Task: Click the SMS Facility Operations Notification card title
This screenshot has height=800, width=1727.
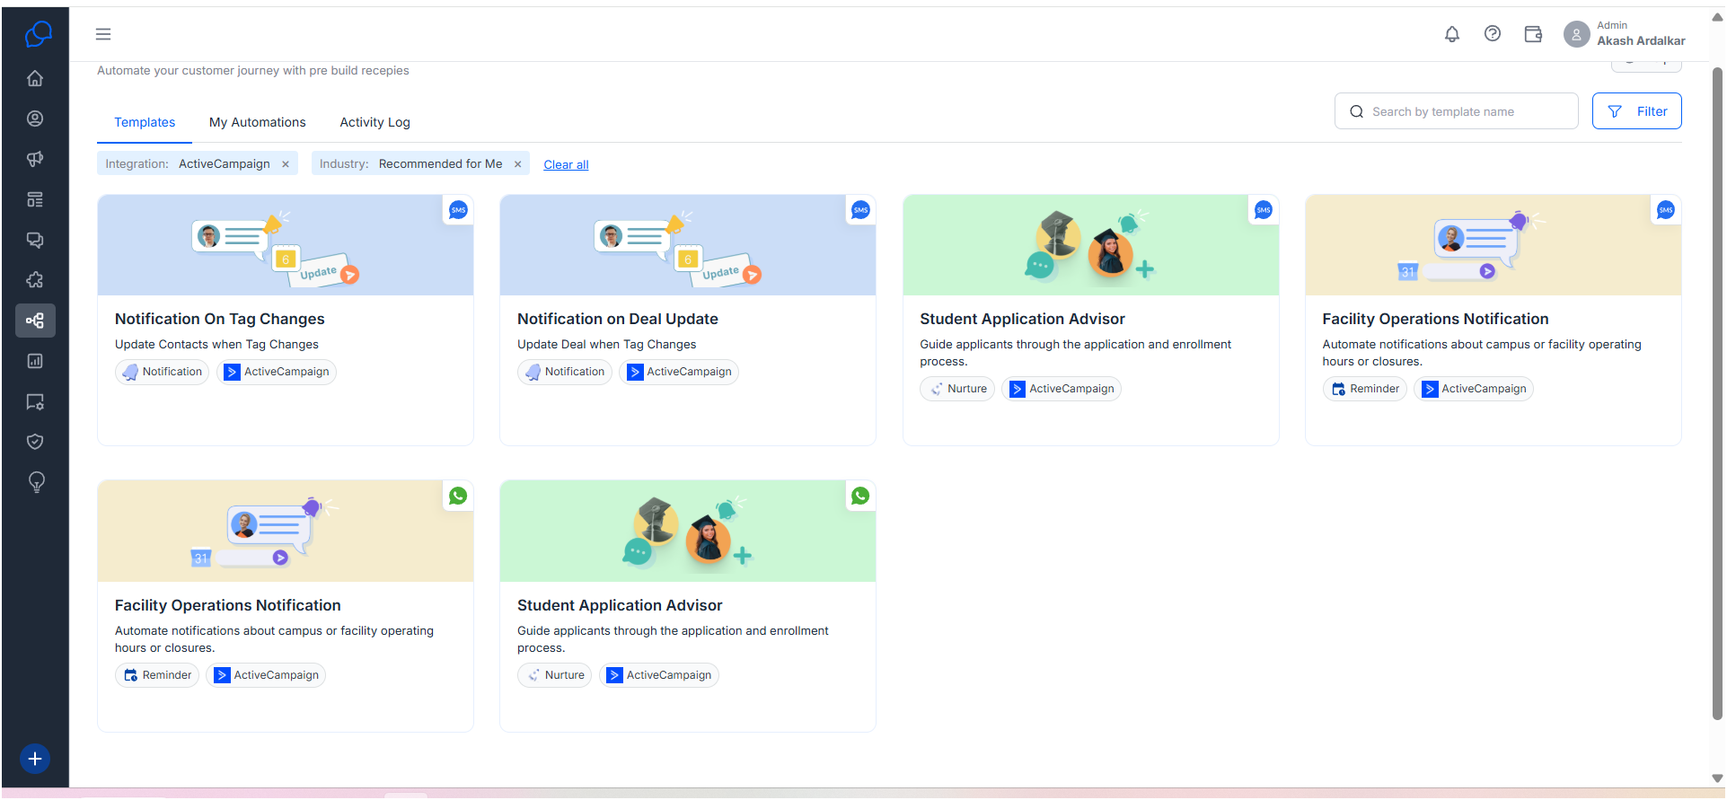Action: coord(1435,320)
